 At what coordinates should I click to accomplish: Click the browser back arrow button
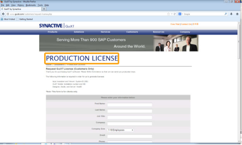click(x=3, y=14)
